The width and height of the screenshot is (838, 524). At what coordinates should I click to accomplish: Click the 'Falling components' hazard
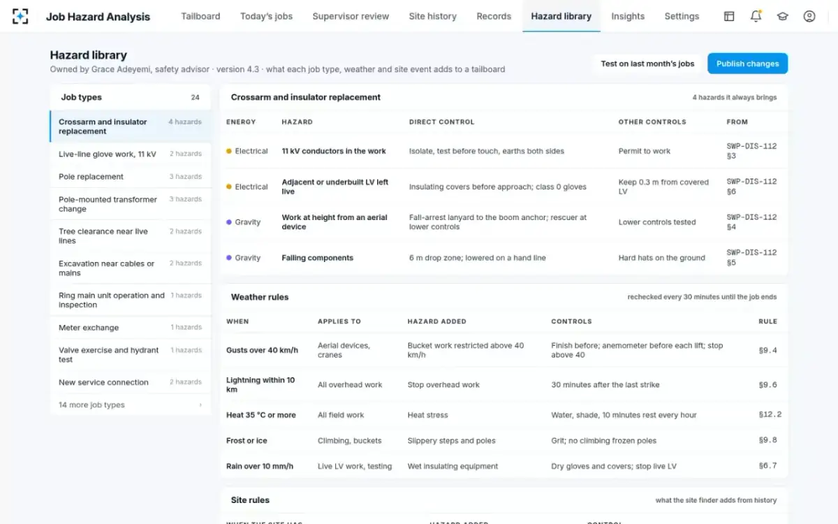[317, 258]
